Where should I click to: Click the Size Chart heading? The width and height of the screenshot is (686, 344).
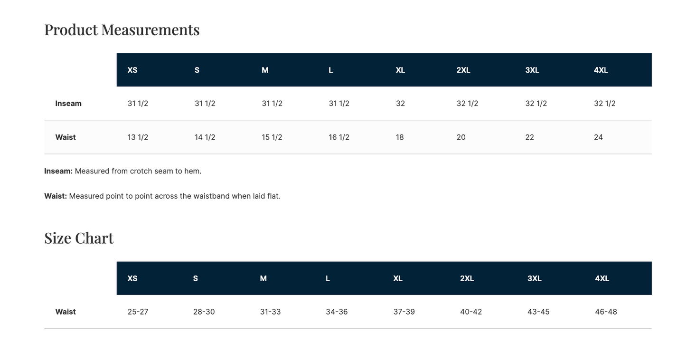[x=79, y=238]
